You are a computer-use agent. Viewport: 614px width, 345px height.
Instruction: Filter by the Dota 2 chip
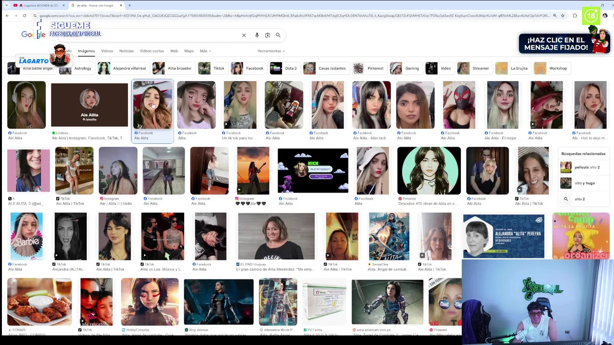click(284, 68)
